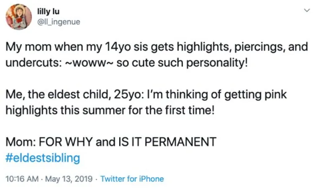This screenshot has height=189, width=318.
Task: Click the display name lilly lu
Action: click(x=49, y=11)
